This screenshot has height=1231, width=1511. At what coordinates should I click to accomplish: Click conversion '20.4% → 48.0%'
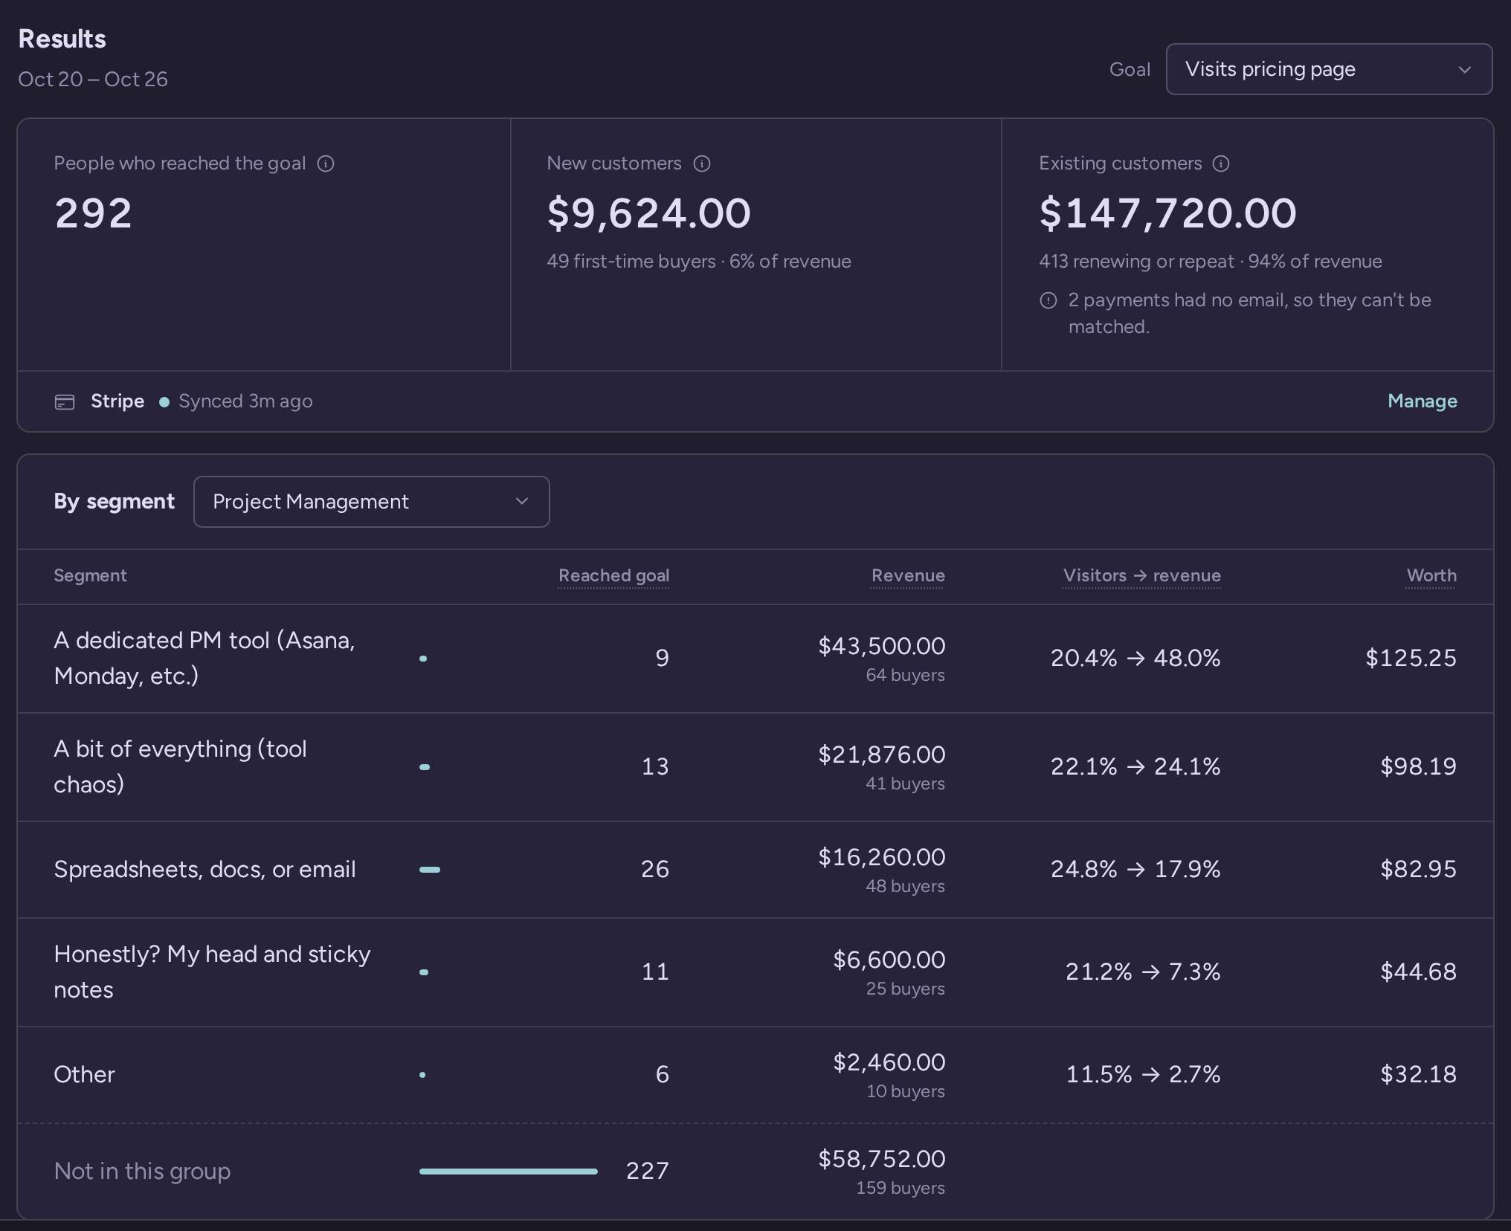point(1135,658)
